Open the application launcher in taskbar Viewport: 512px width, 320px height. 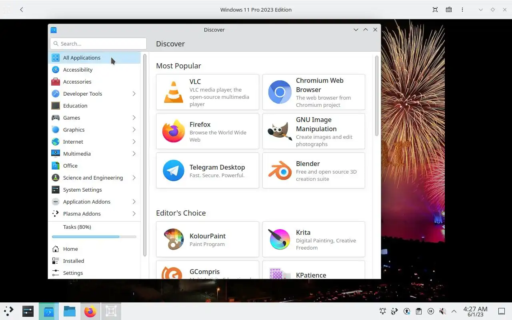(8, 311)
